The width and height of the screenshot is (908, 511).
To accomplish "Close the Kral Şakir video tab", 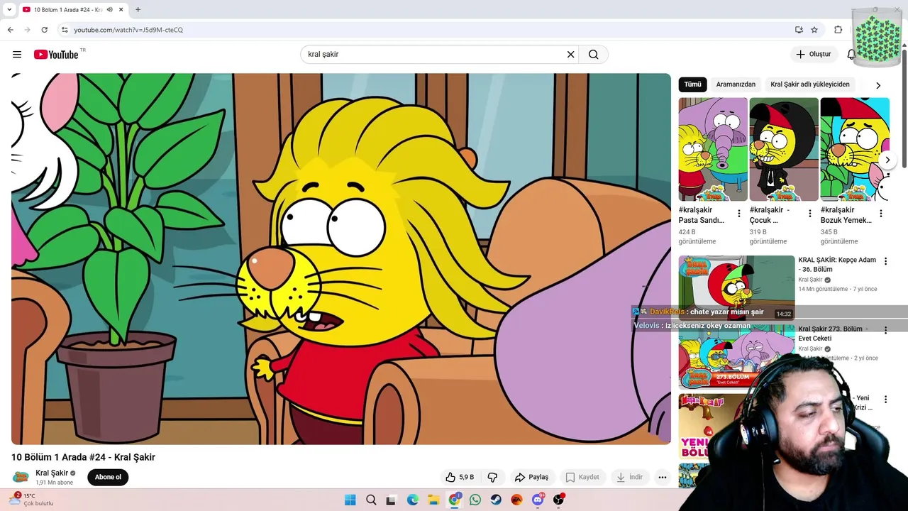I will click(x=121, y=10).
